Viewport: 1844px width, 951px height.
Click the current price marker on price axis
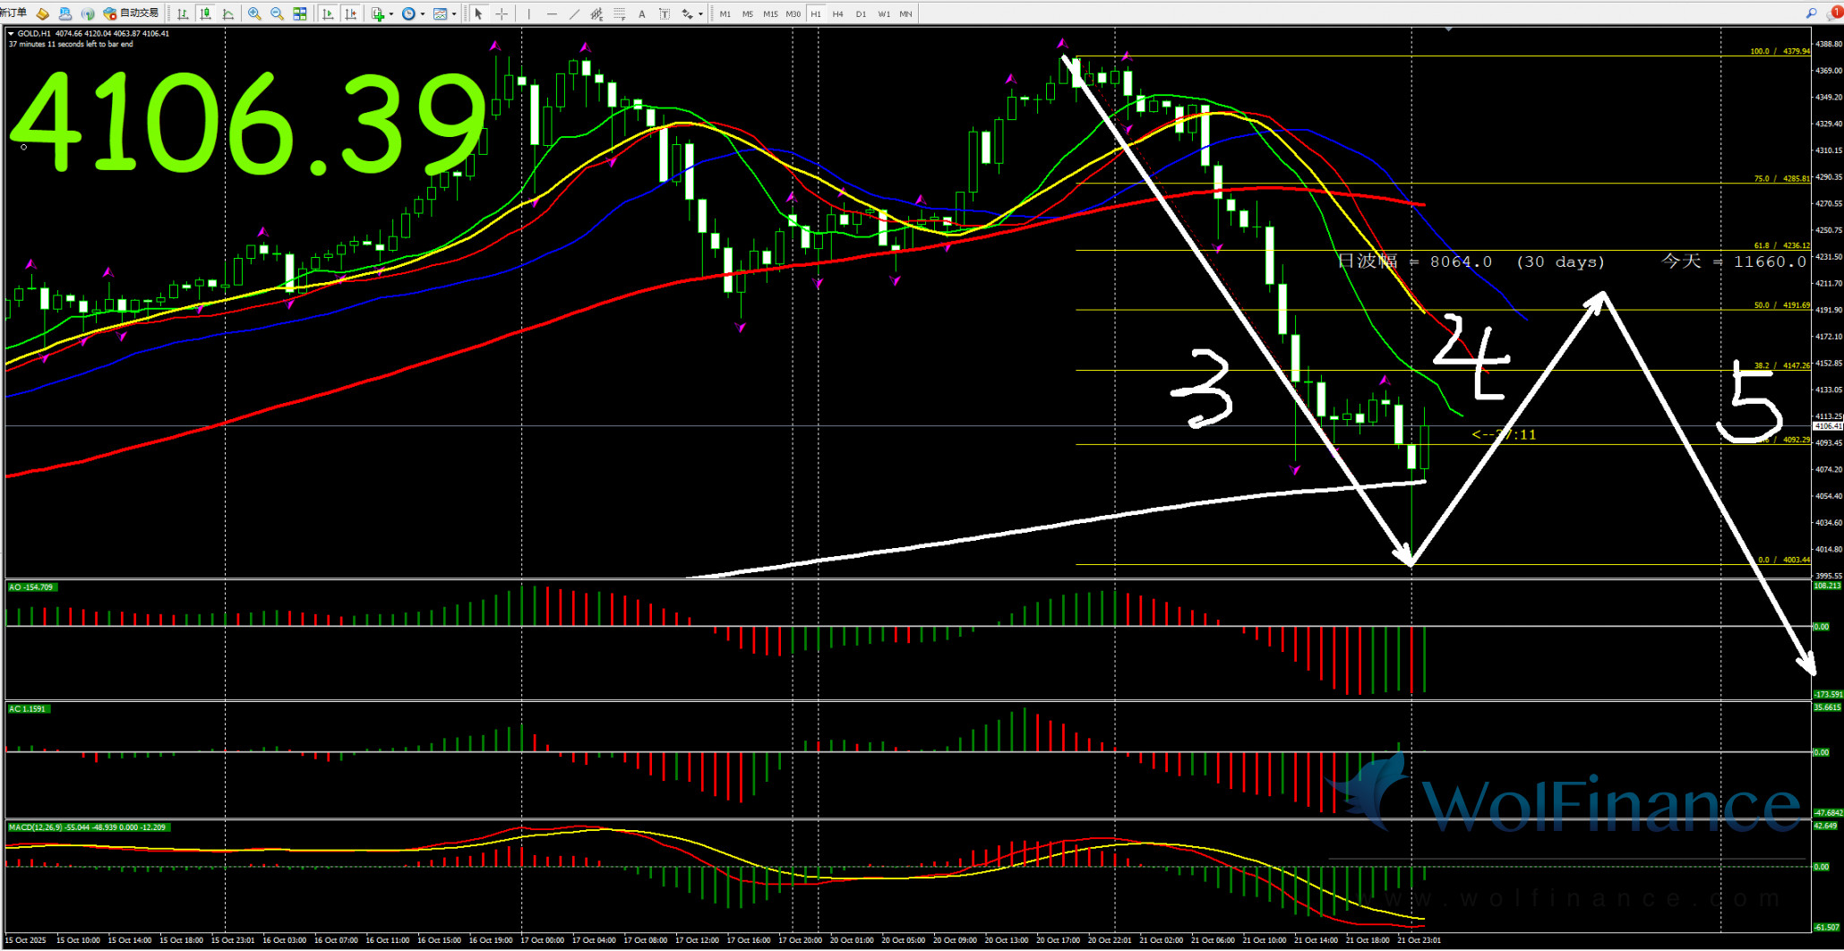[x=1827, y=426]
